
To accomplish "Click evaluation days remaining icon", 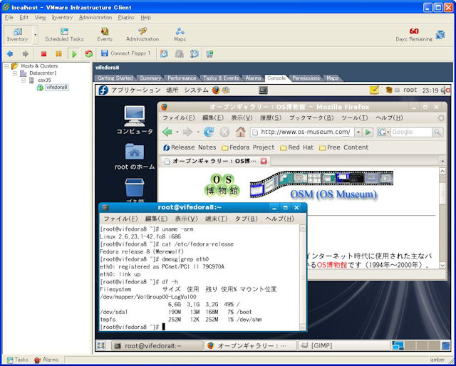I will [x=440, y=35].
